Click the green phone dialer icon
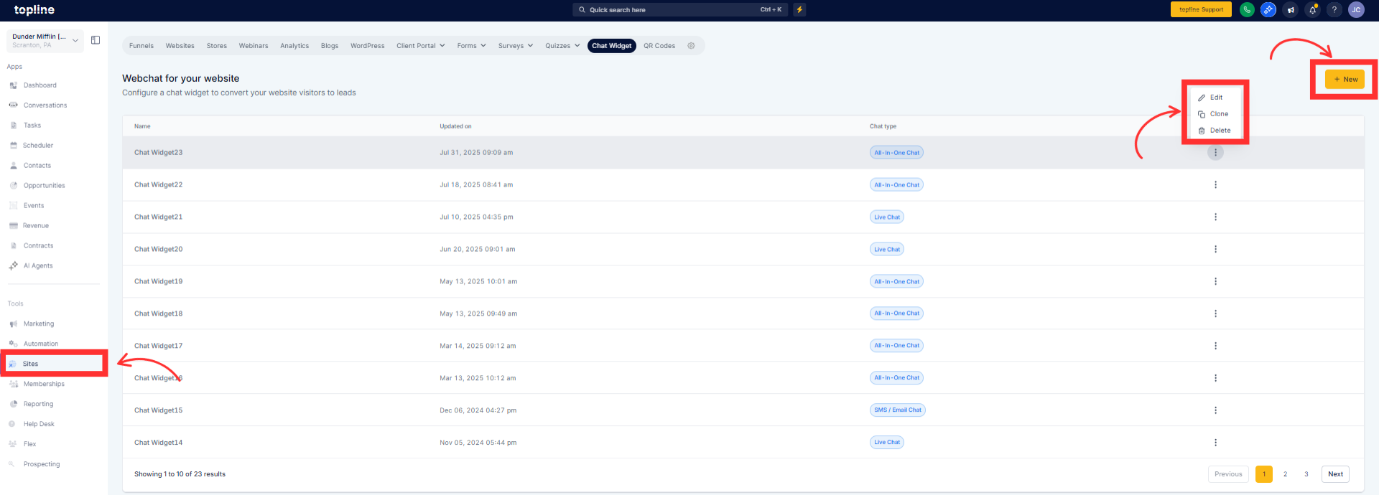The width and height of the screenshot is (1379, 495). [x=1247, y=9]
